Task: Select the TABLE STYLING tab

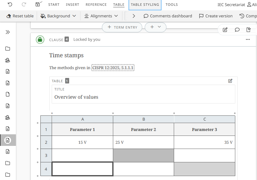Action: point(145,5)
